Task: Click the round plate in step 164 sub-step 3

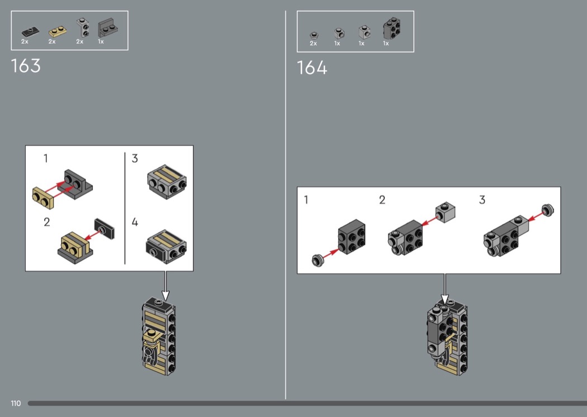Action: click(548, 210)
